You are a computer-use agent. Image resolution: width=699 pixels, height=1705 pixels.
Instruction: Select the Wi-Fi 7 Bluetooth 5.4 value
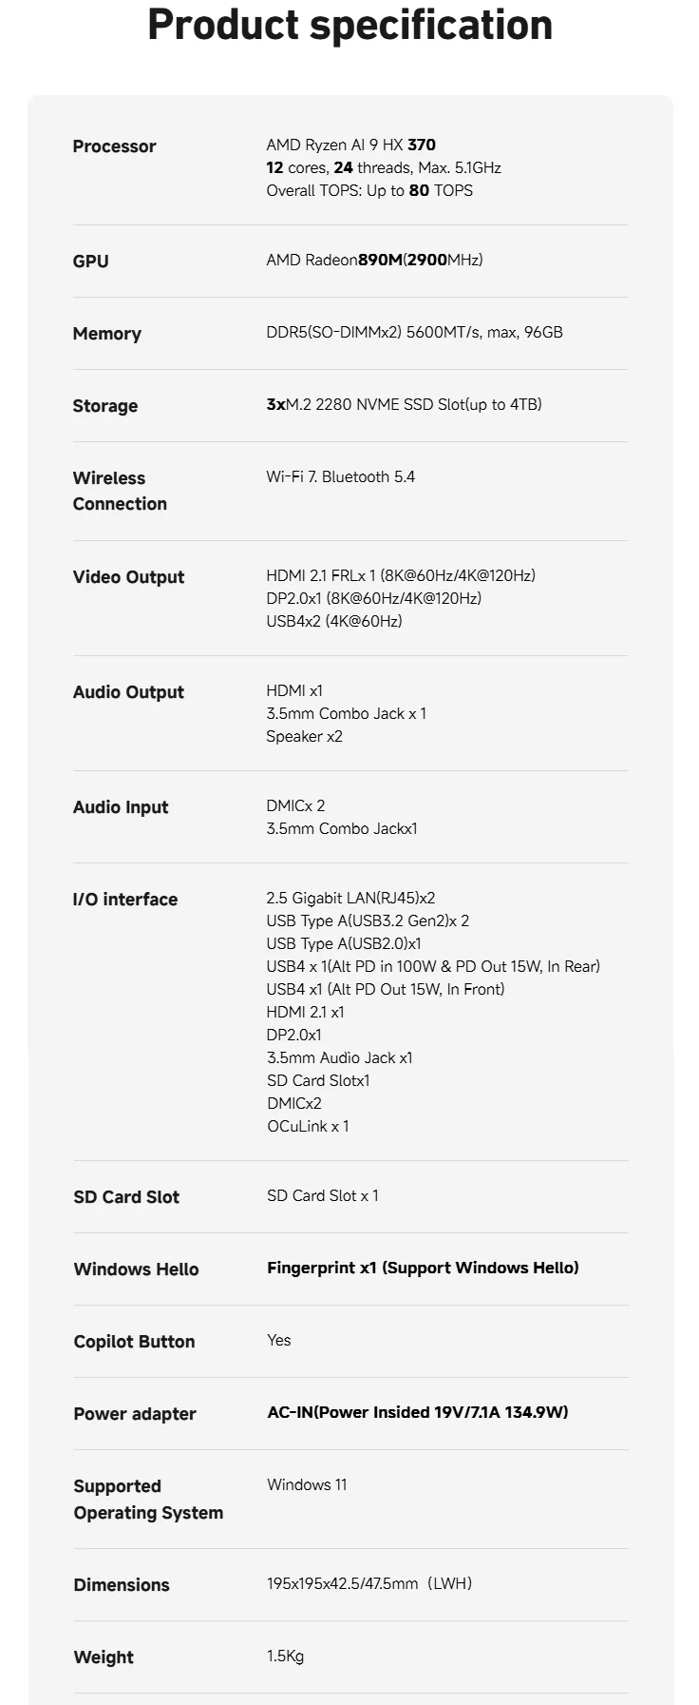click(x=340, y=476)
